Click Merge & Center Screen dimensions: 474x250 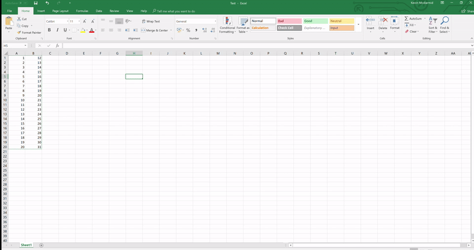[x=155, y=30]
